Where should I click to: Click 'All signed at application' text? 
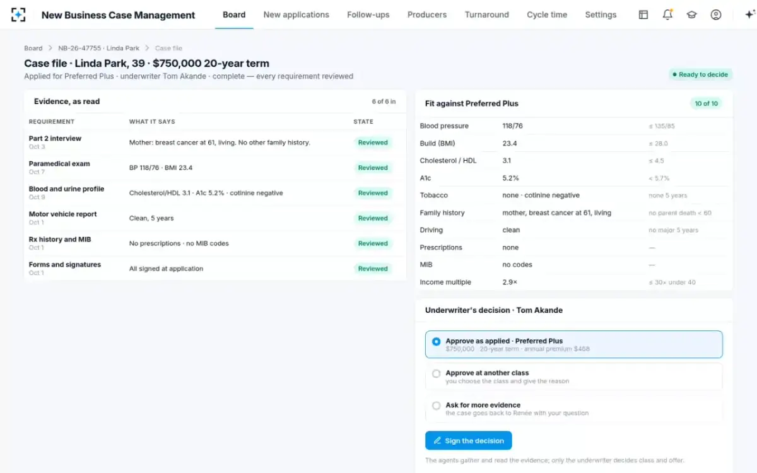tap(167, 269)
